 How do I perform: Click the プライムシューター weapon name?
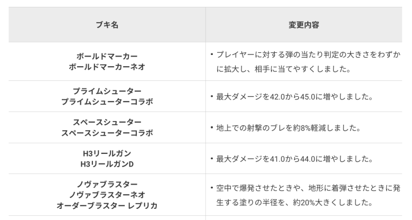coord(107,90)
